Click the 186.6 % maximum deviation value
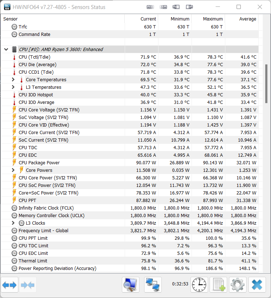Viewport: 271px width, 298px height. tap(214, 269)
